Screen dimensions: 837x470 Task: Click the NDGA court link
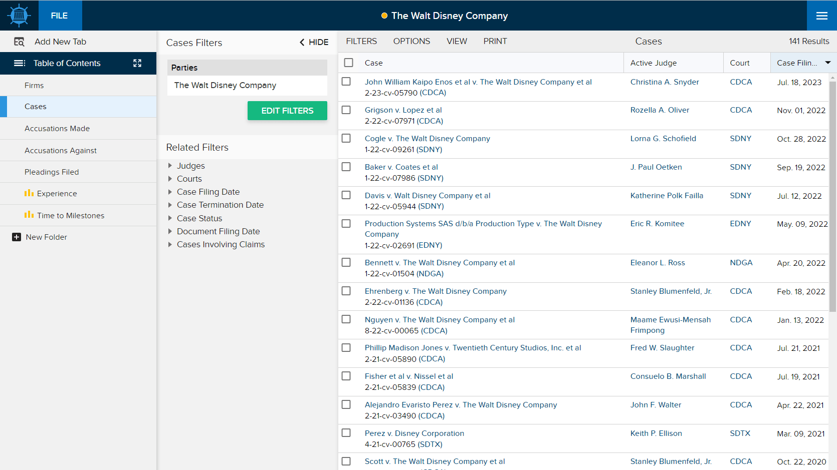(741, 263)
